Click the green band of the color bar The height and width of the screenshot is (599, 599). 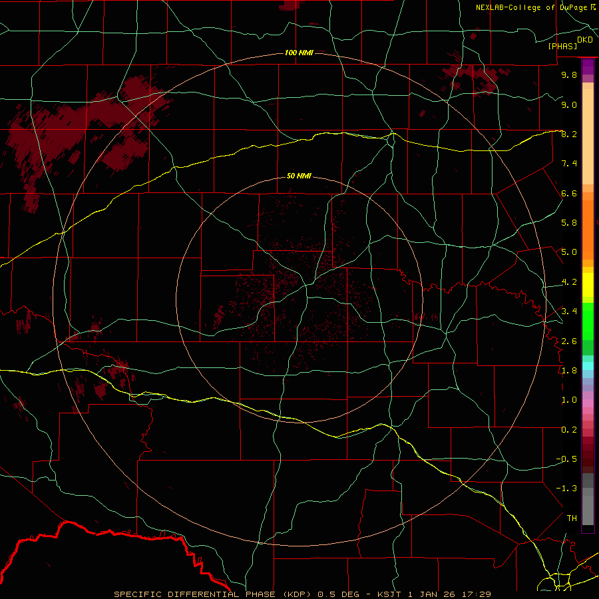coord(588,321)
